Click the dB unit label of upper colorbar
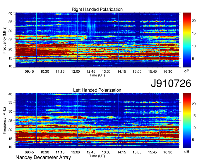Screen dimensions: 199x161 [187, 71]
